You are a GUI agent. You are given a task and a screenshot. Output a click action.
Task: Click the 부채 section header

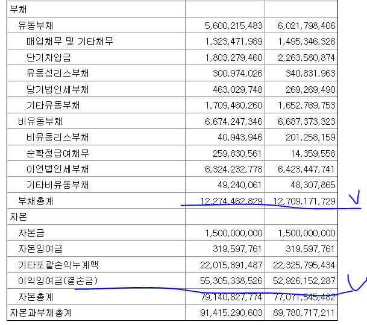tap(18, 10)
